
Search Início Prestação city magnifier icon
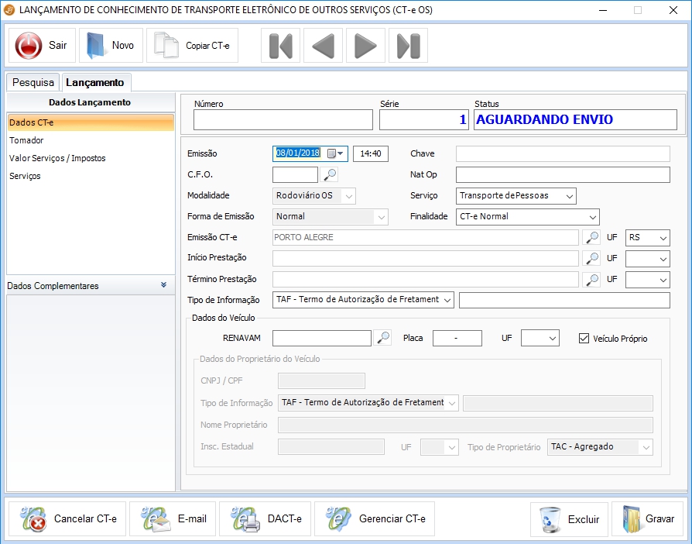coord(591,258)
